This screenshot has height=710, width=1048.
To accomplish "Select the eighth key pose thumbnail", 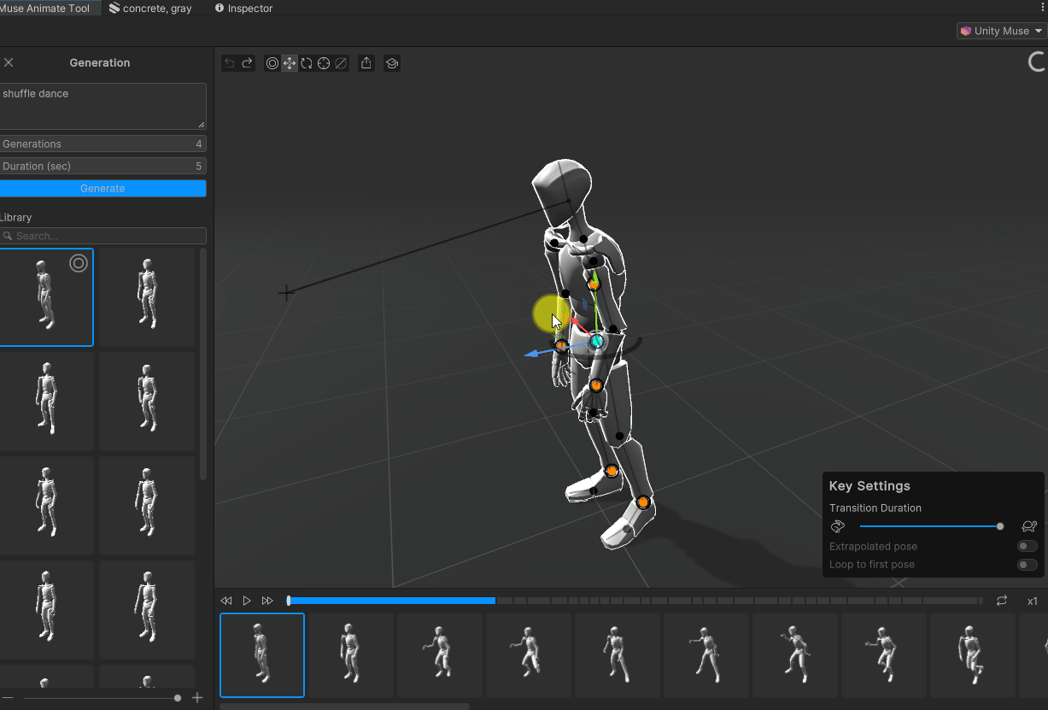I will (884, 655).
